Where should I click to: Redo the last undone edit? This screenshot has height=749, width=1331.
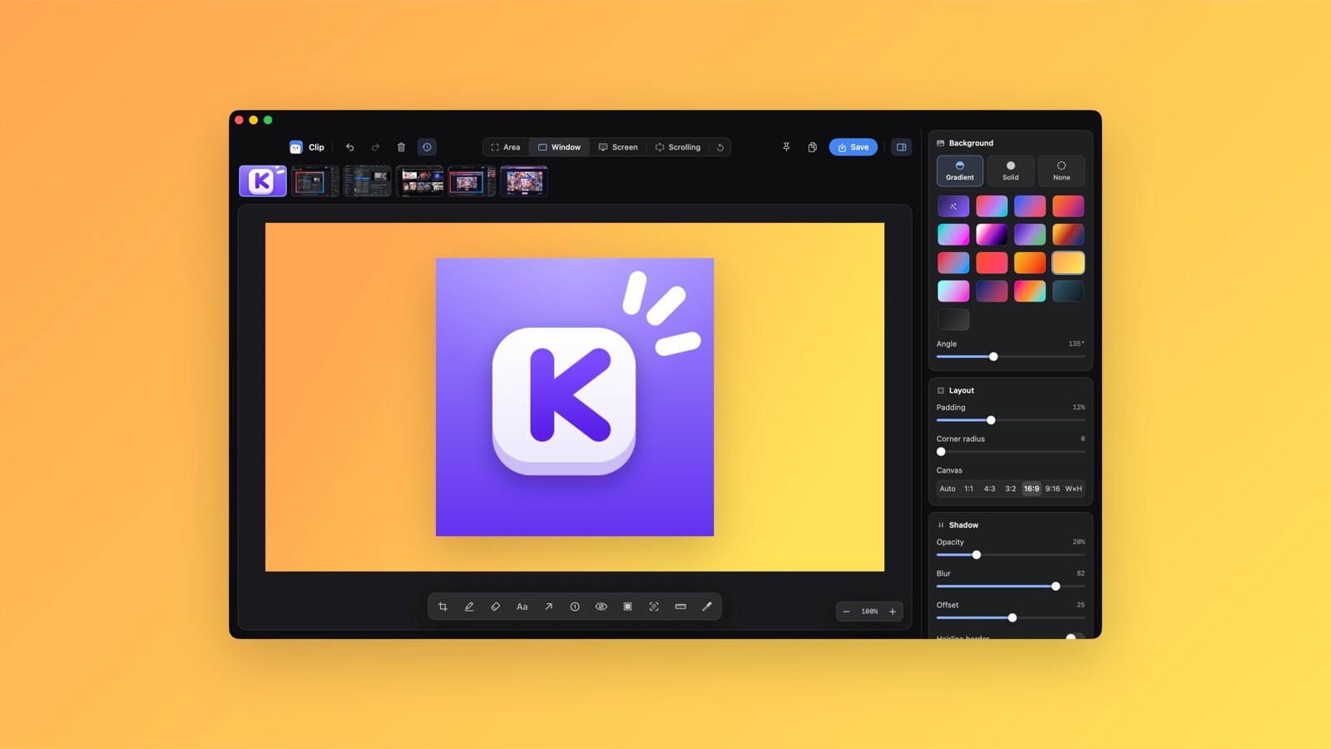tap(375, 147)
